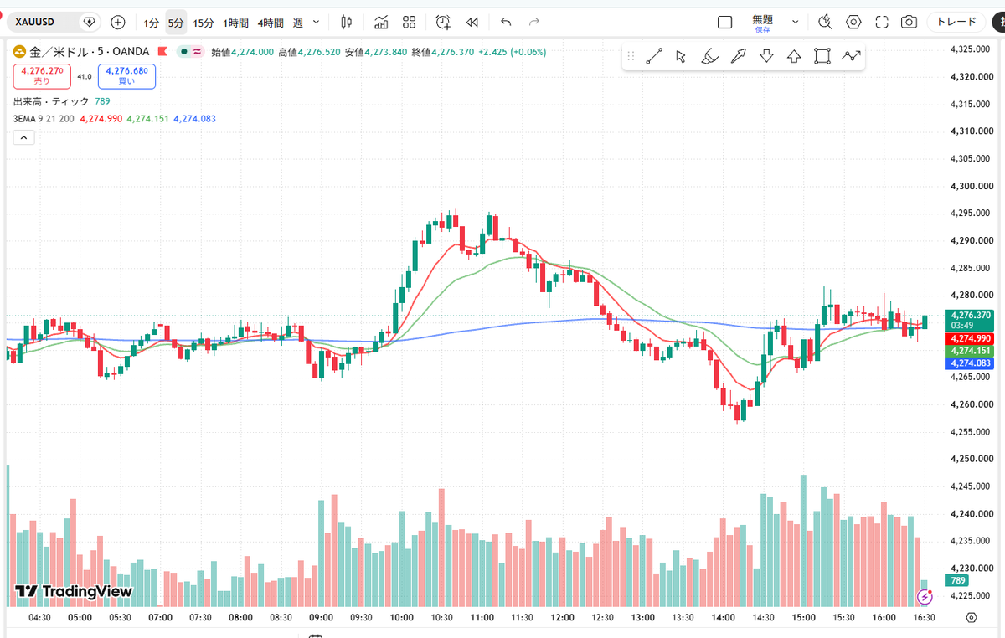
Task: Expand the layout name dropdown chevron
Action: (x=795, y=23)
